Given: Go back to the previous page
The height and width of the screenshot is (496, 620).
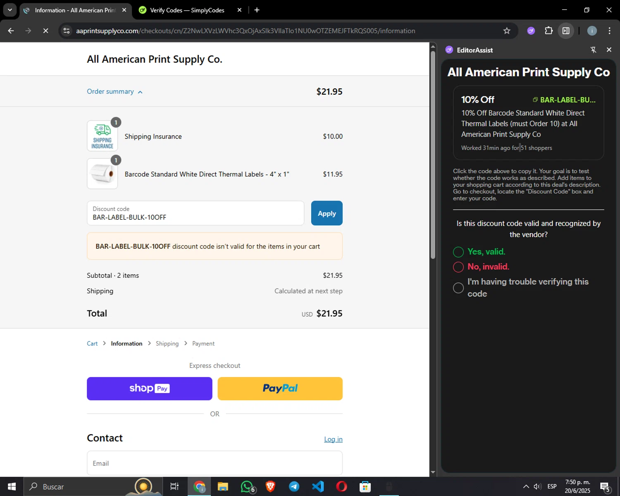Looking at the screenshot, I should click(x=11, y=31).
